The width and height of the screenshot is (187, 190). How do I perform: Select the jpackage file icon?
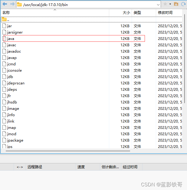[x=4, y=140]
